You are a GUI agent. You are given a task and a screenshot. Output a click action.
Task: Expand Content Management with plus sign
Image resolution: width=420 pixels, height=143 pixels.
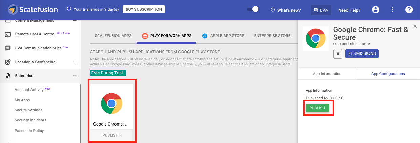pos(75,21)
